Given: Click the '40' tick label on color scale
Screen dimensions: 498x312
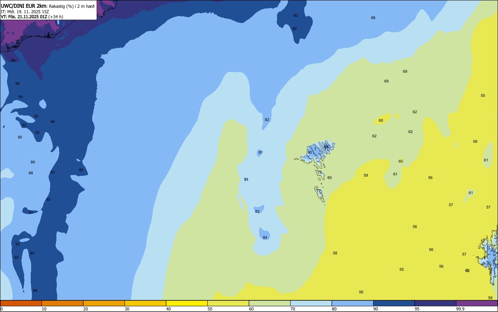Looking at the screenshot, I should pyautogui.click(x=168, y=309).
